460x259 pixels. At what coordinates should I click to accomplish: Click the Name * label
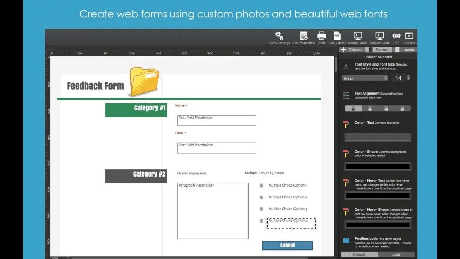coord(181,105)
